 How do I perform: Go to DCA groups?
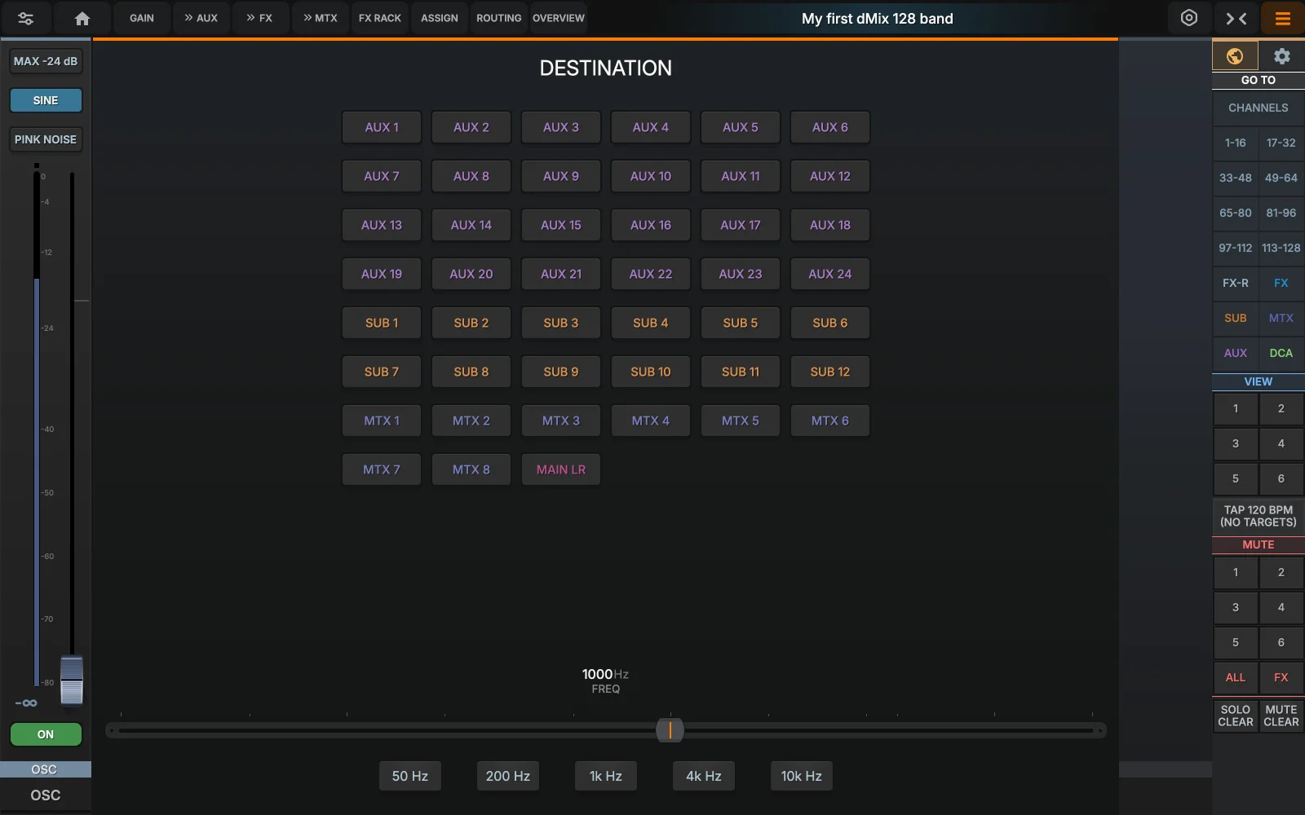[x=1281, y=353]
